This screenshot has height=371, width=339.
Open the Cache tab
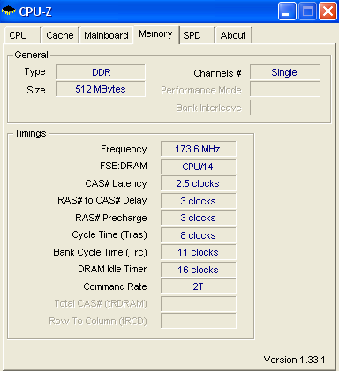coord(60,35)
